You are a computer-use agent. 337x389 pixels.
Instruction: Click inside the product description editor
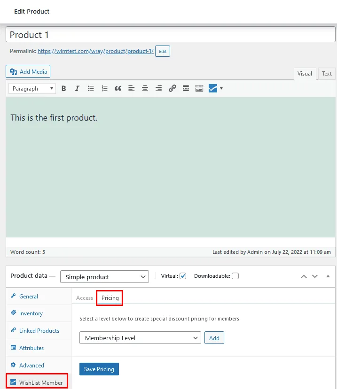tap(171, 167)
